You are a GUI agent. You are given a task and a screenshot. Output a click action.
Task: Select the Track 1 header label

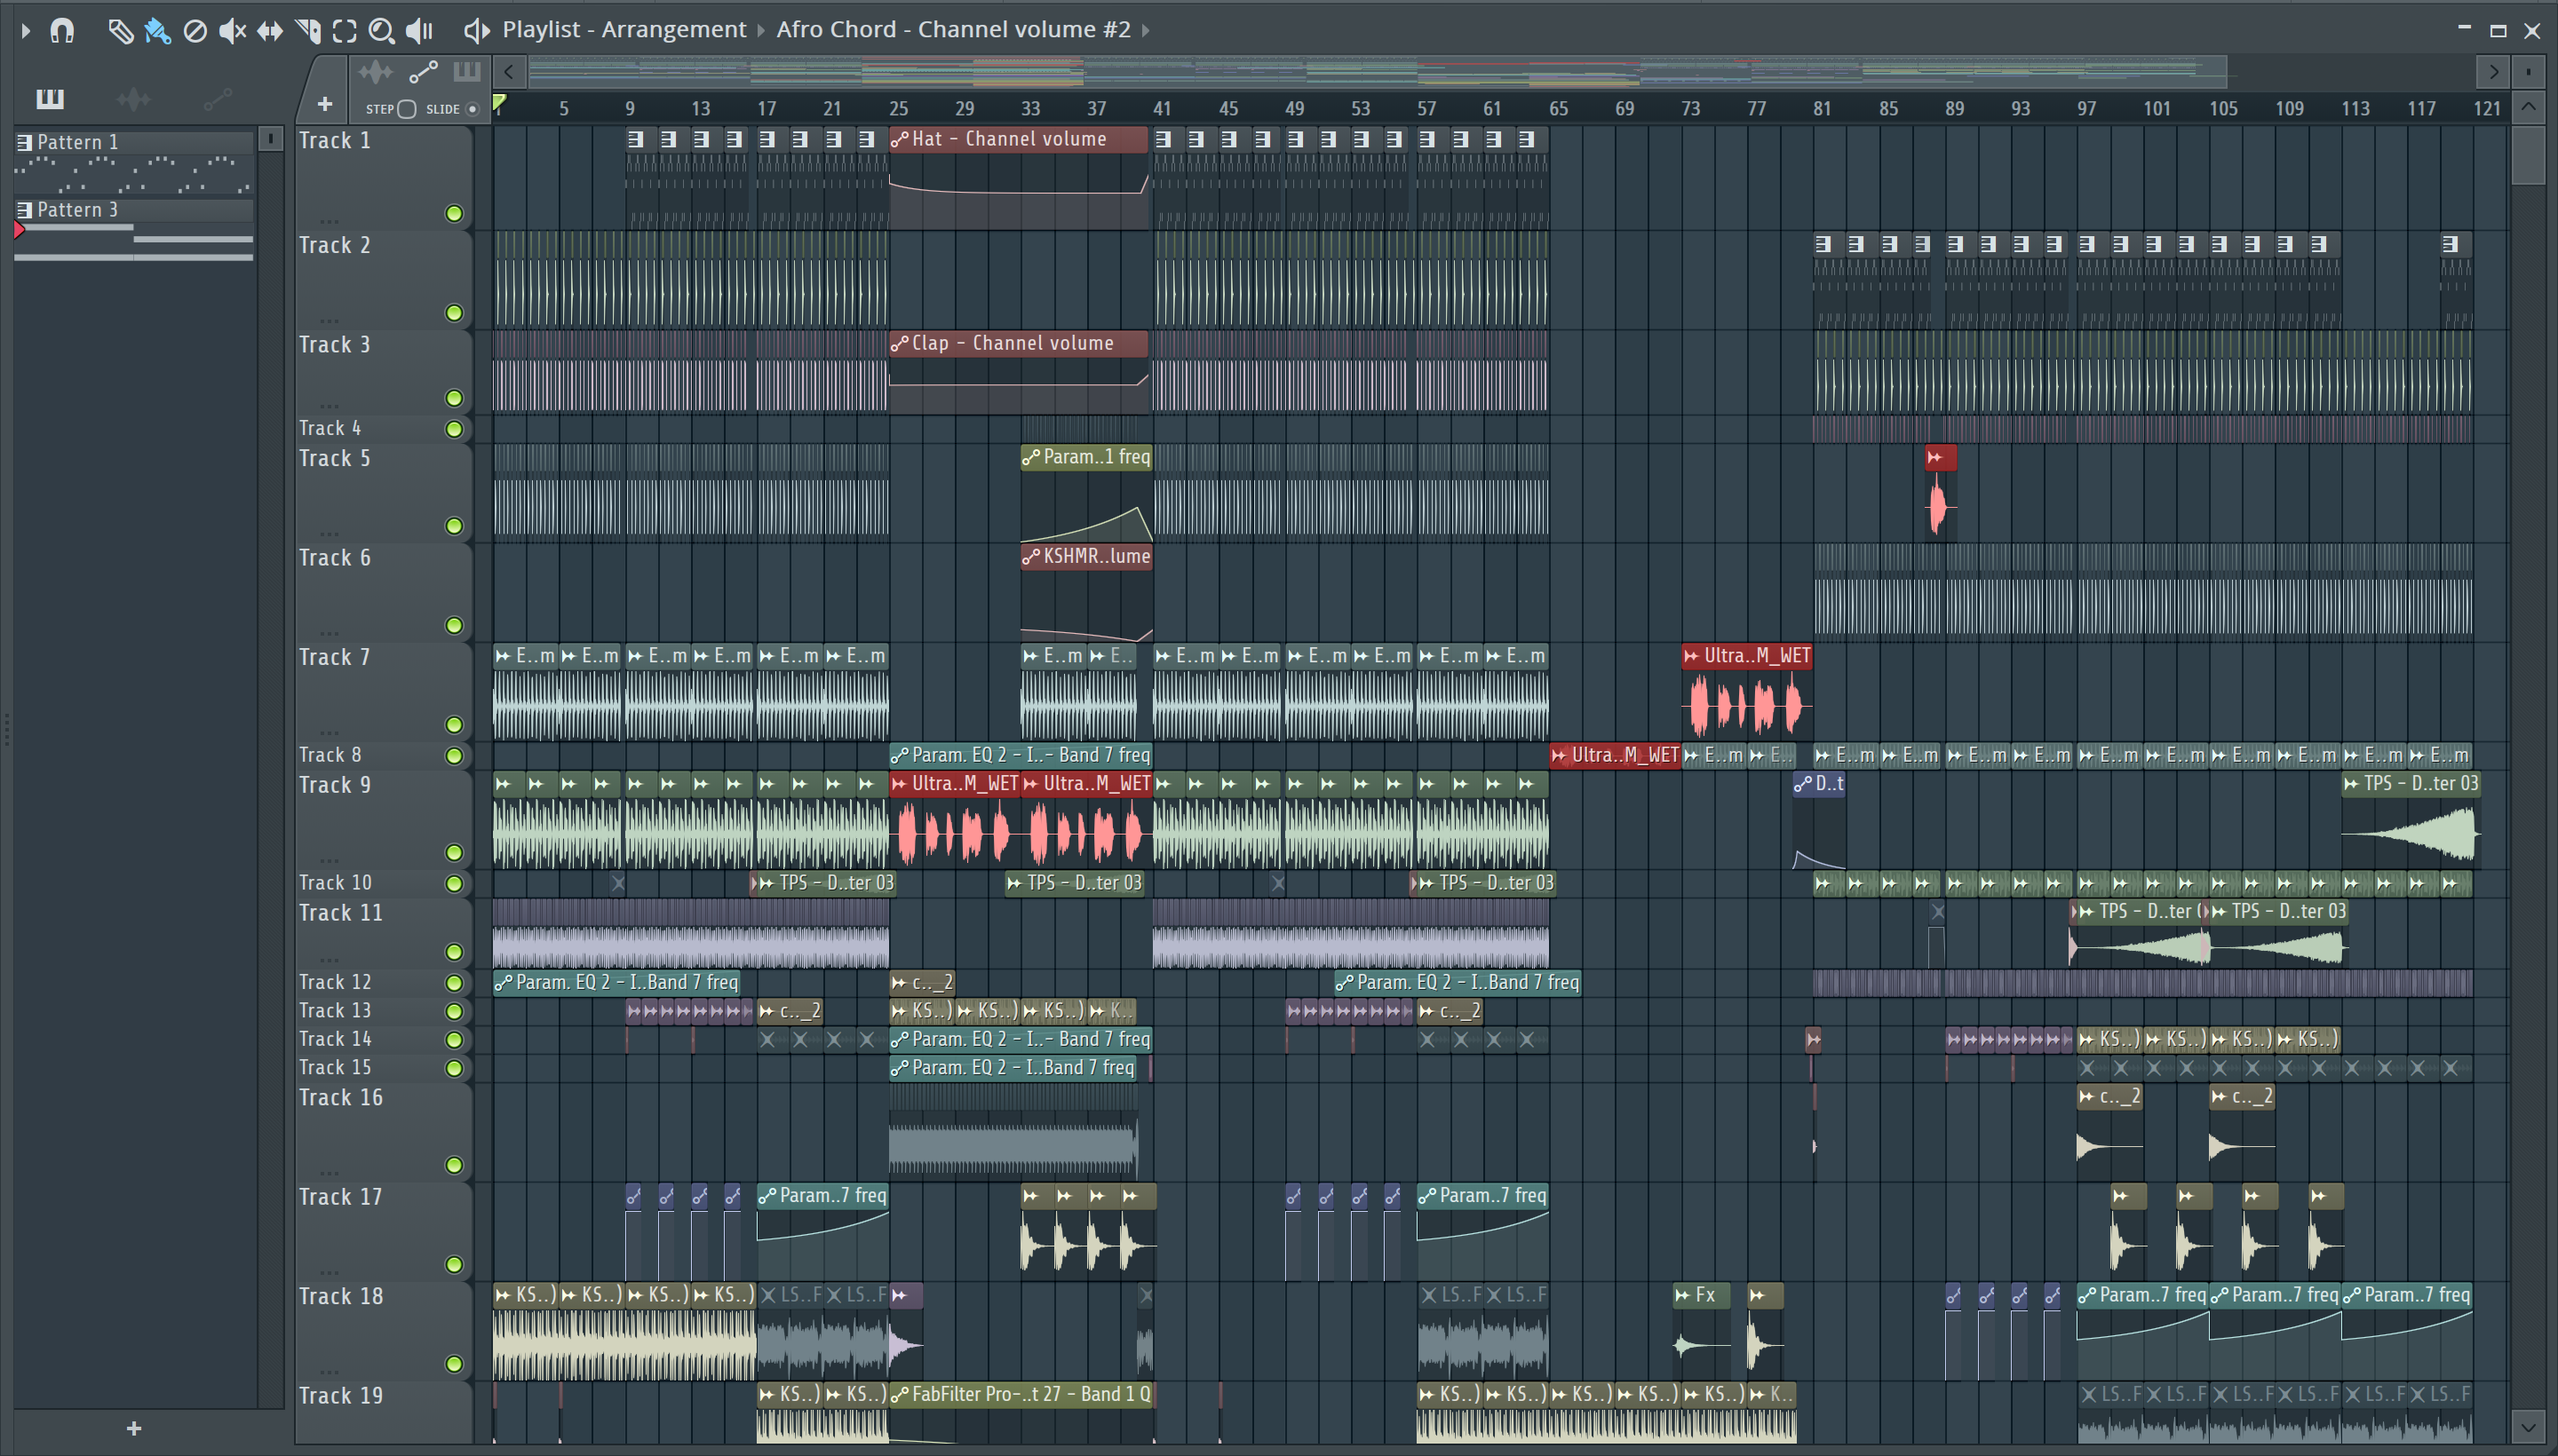335,141
